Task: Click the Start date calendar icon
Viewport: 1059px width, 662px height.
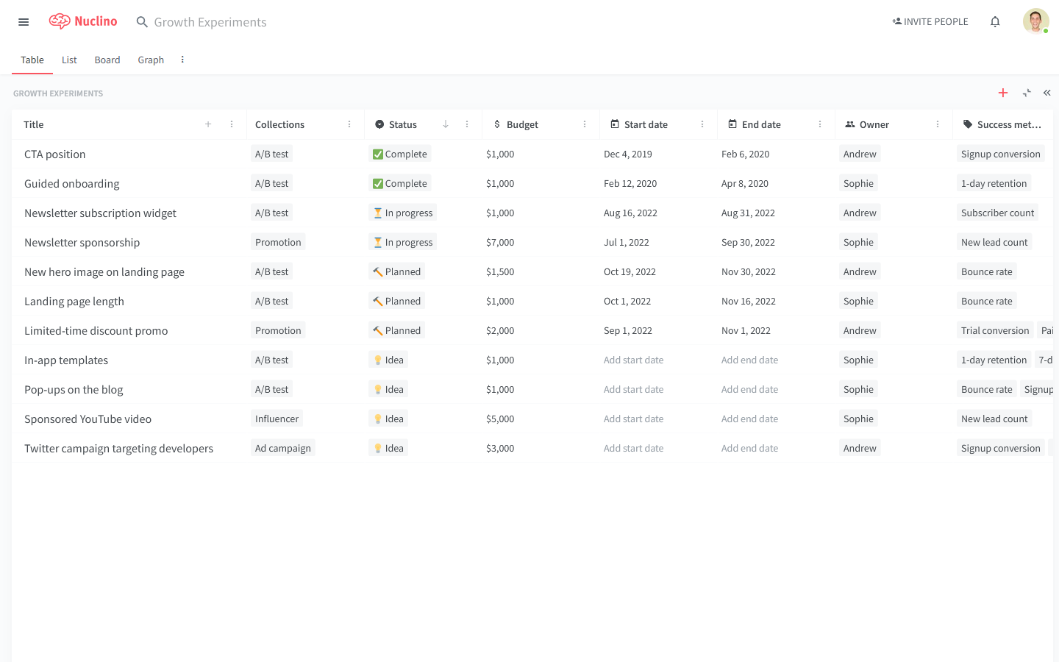Action: (x=615, y=124)
